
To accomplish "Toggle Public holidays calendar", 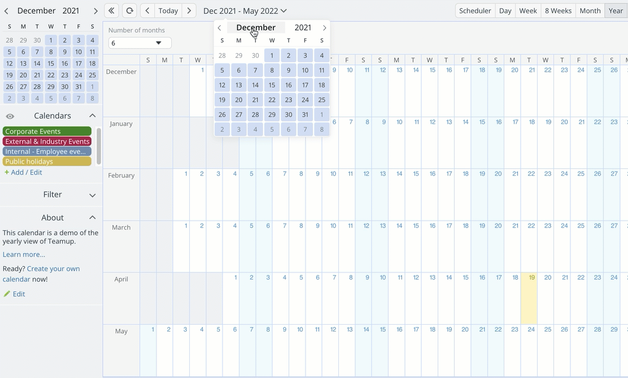I will pos(47,161).
